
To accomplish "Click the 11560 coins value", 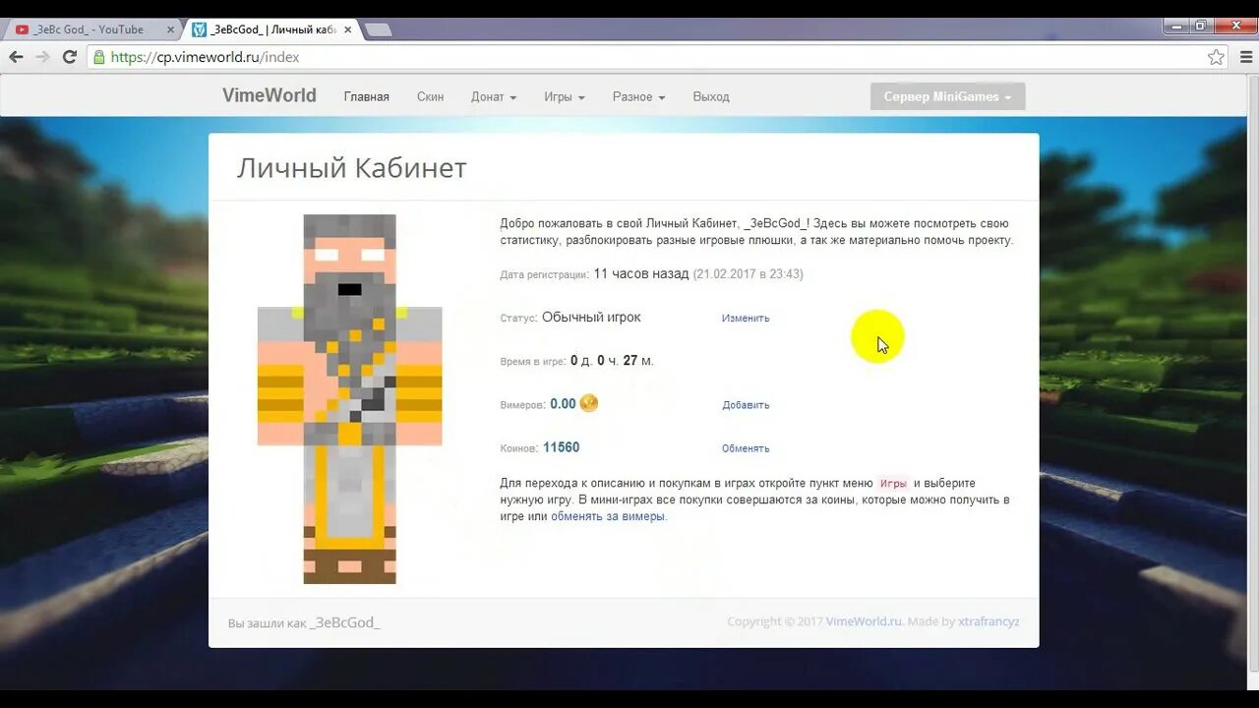I will 562,447.
